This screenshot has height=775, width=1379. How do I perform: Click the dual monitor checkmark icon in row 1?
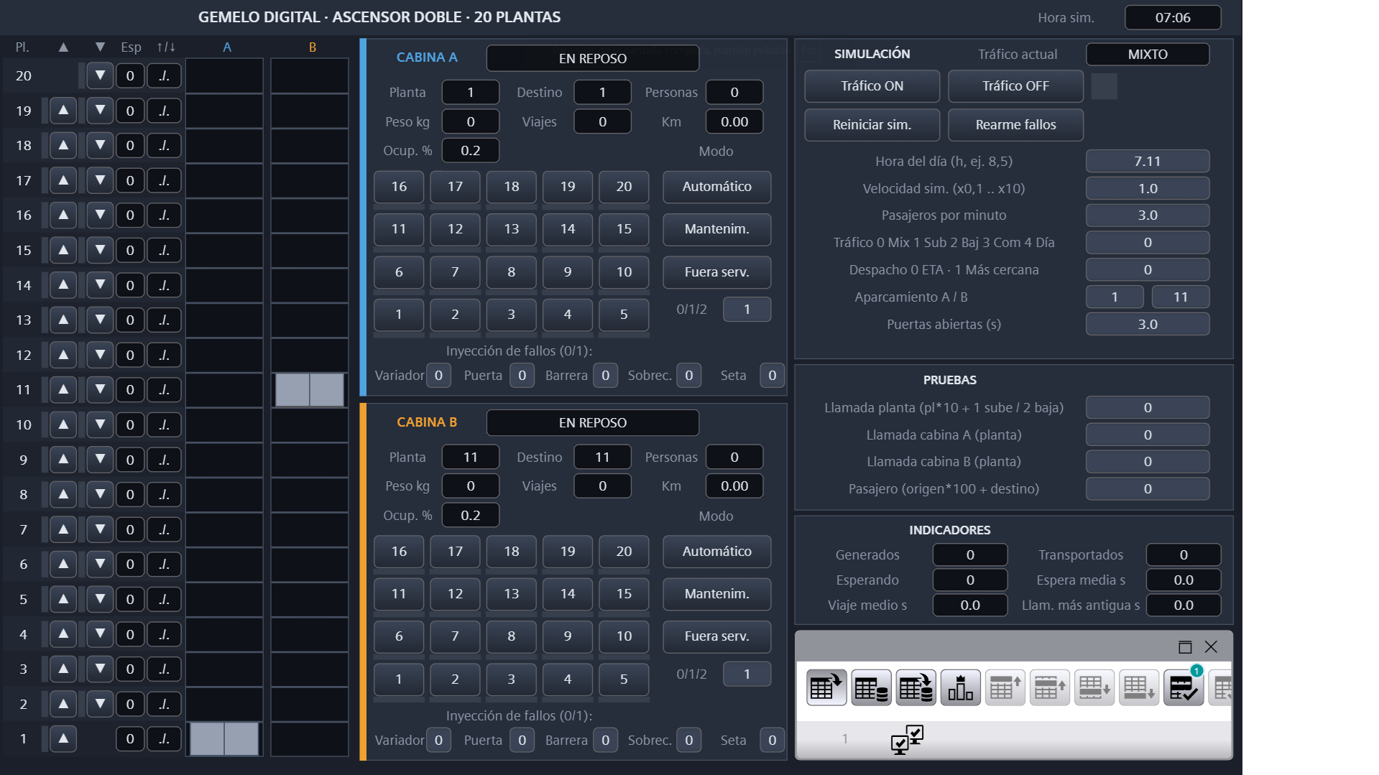point(907,739)
